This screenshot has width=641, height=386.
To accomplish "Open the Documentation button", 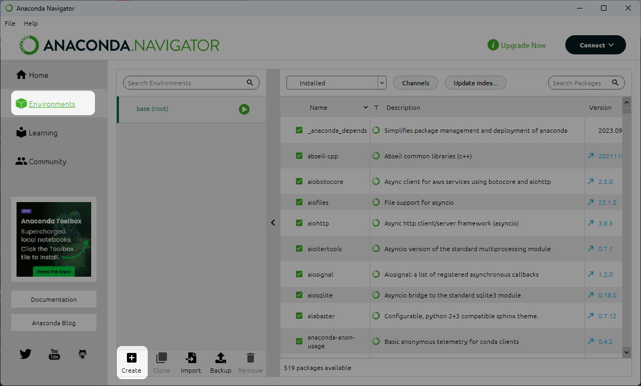I will [54, 299].
